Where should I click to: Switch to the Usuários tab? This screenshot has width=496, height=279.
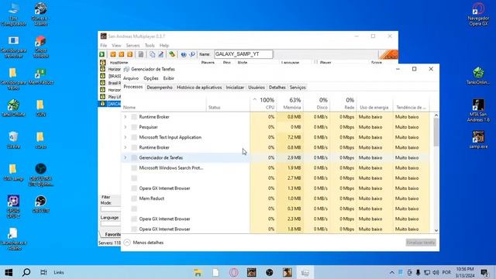tap(257, 88)
